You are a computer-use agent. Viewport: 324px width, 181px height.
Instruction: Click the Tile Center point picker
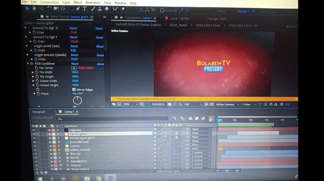(74, 68)
